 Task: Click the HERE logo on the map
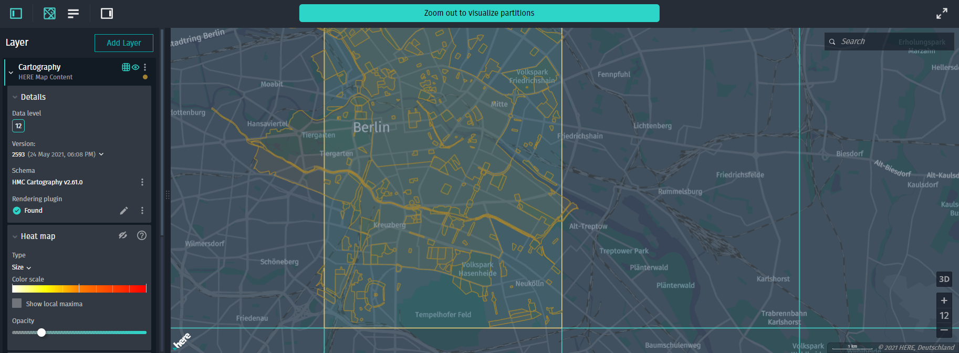(x=182, y=341)
